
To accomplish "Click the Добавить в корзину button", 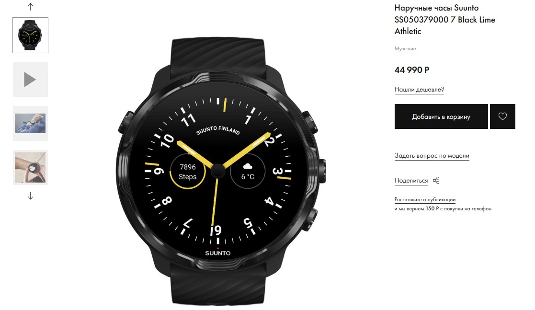I will (x=441, y=116).
